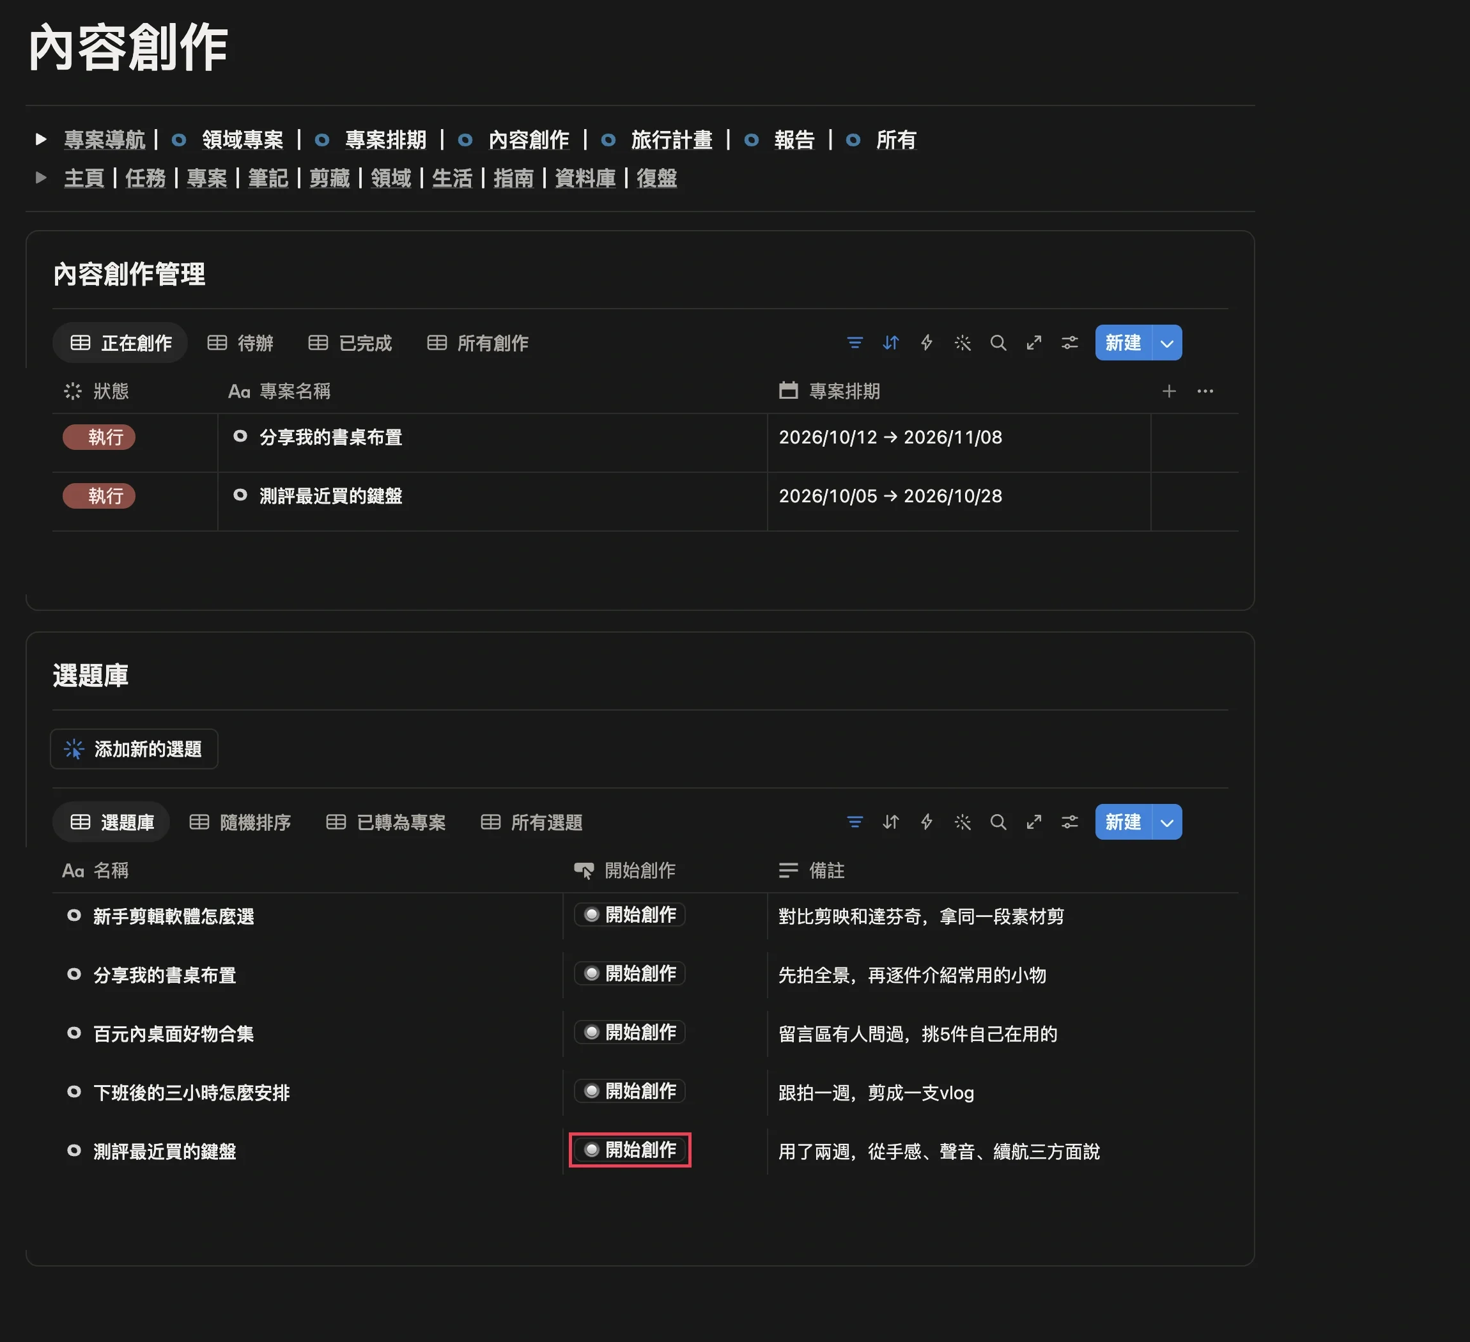Open the 領域專案 navigation link

point(242,139)
